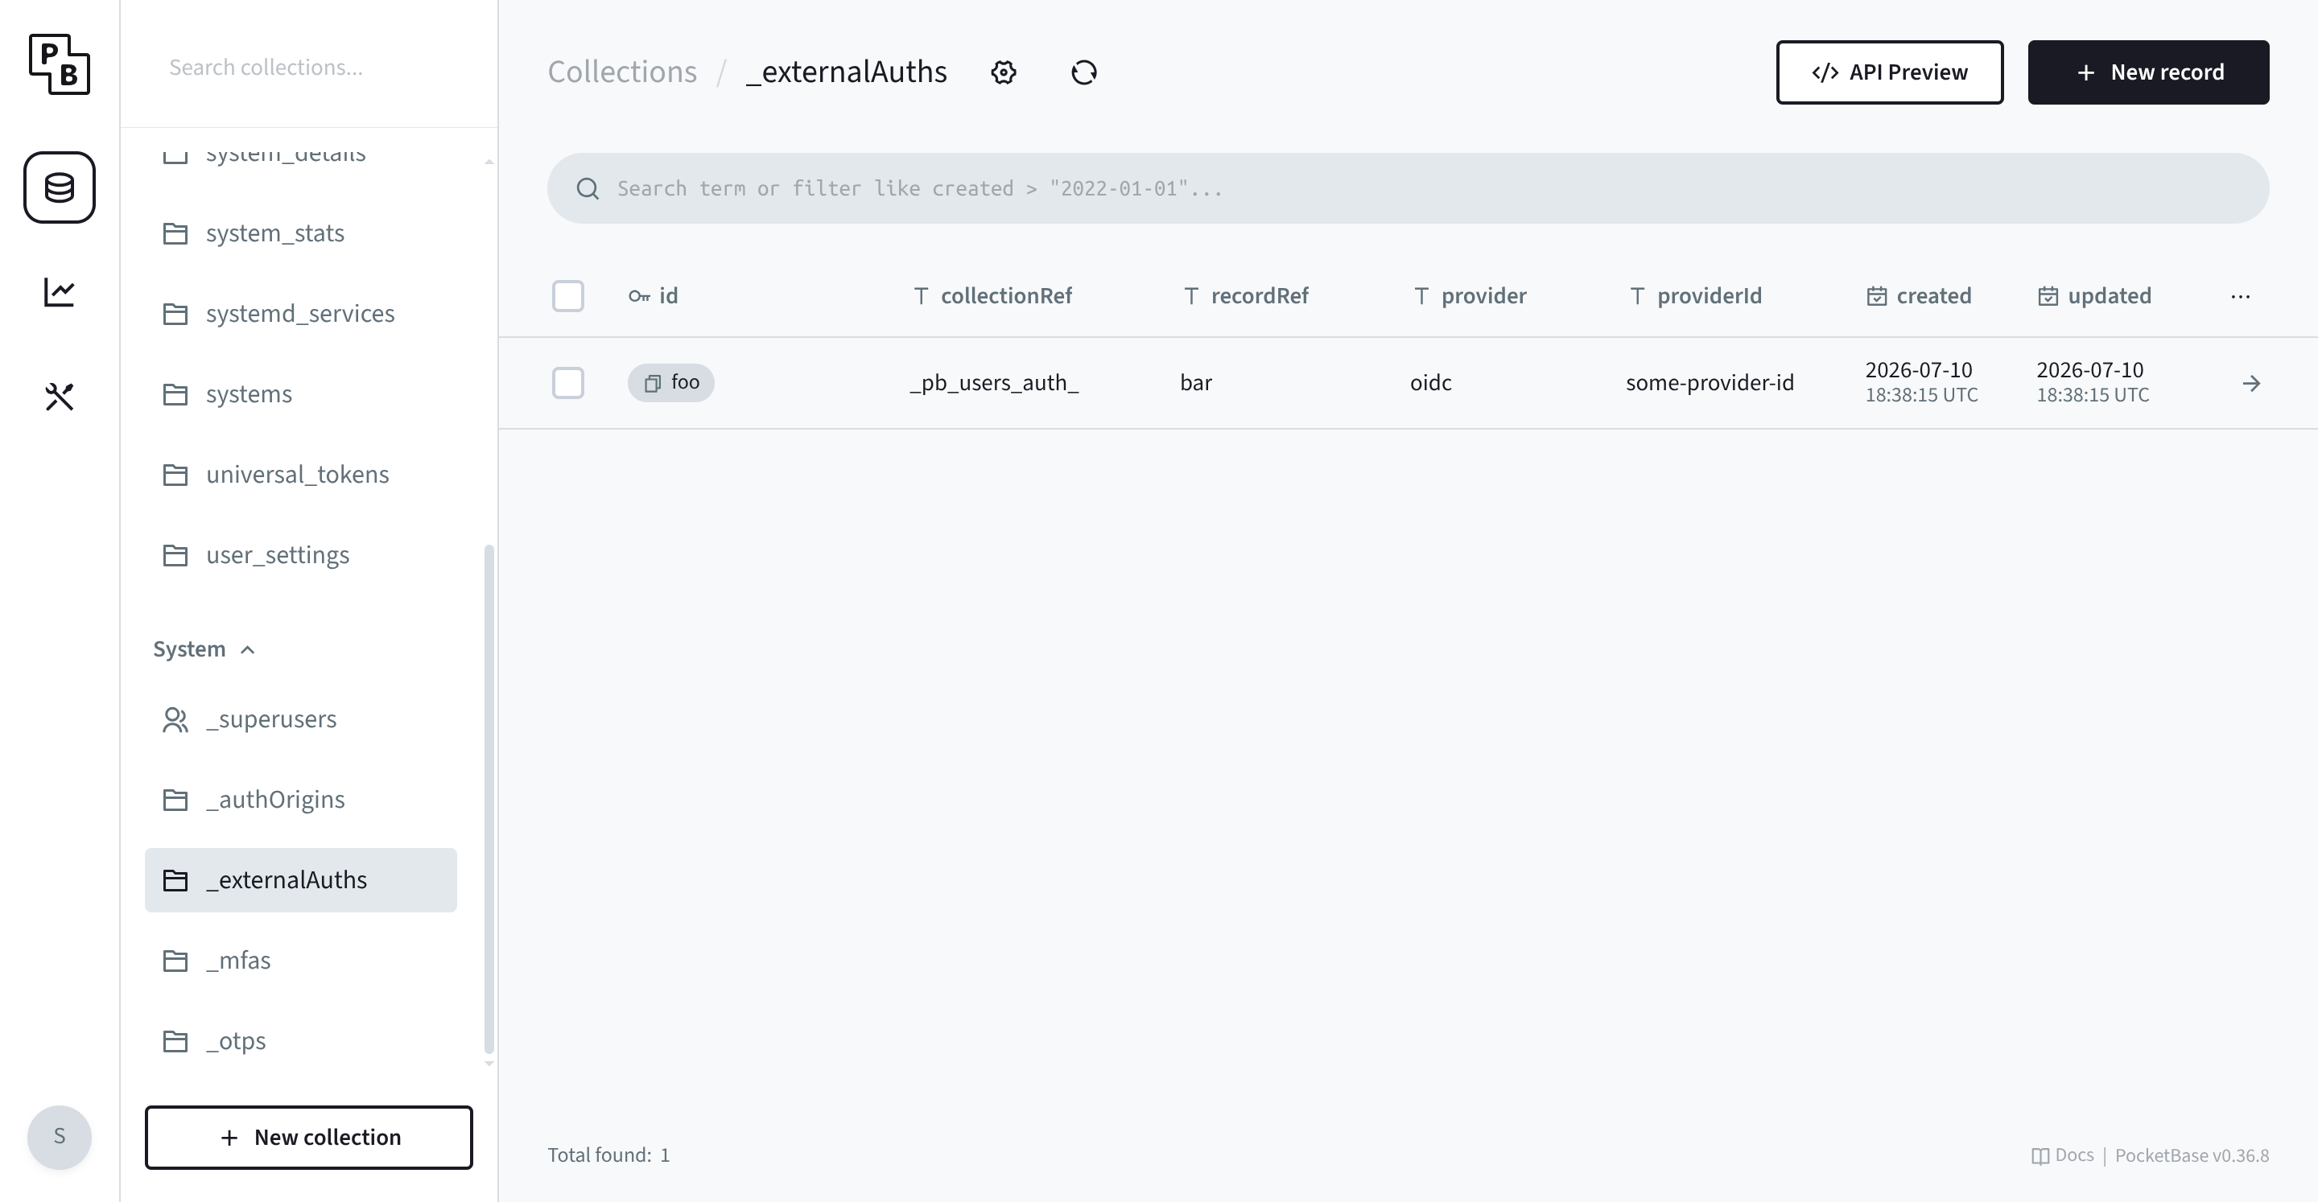The height and width of the screenshot is (1202, 2318).
Task: Open the _otps collection
Action: [300, 1041]
